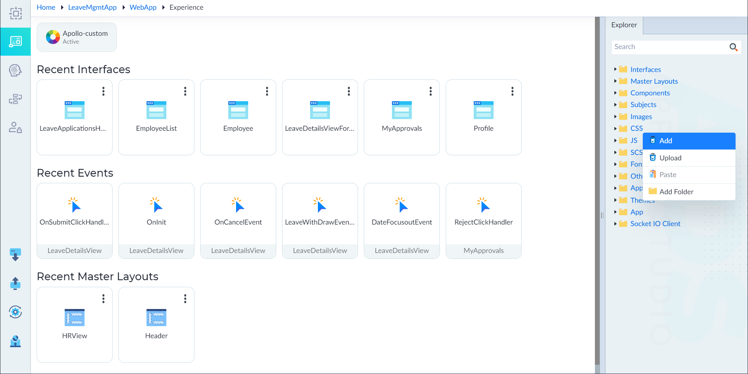Open the workflow diagram icon in sidebar
The height and width of the screenshot is (374, 748).
click(15, 99)
